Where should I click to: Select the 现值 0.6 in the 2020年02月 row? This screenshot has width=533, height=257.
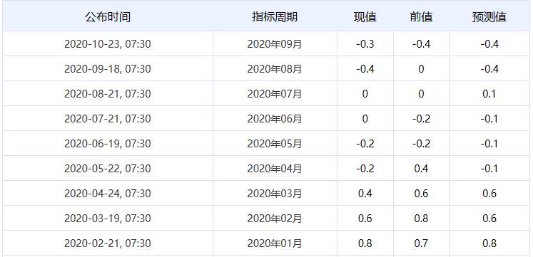coord(365,219)
